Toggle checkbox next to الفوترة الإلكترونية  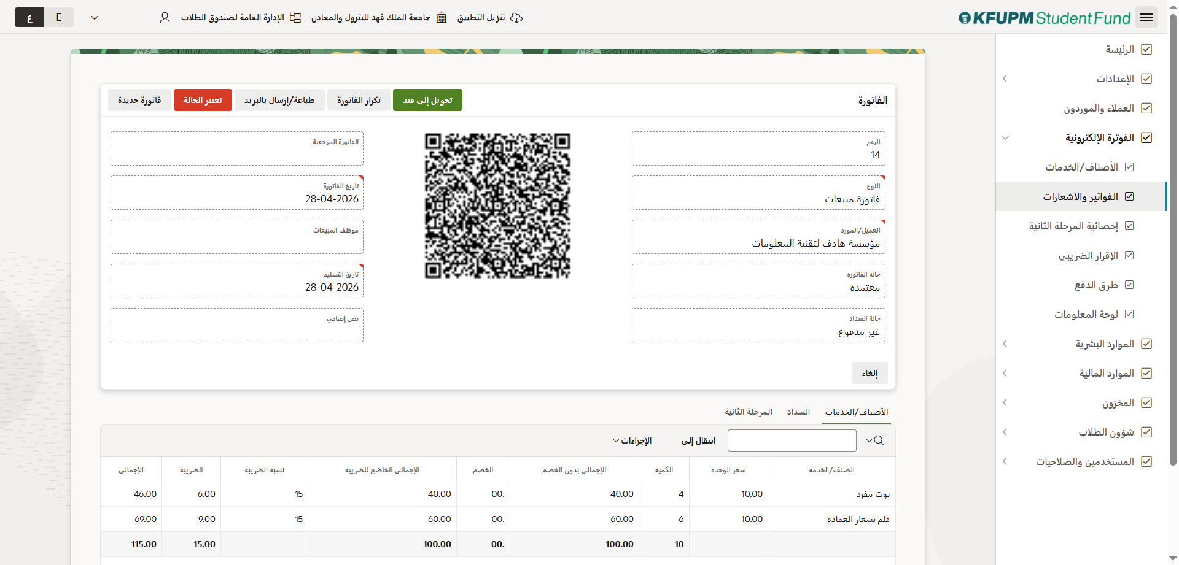1146,137
